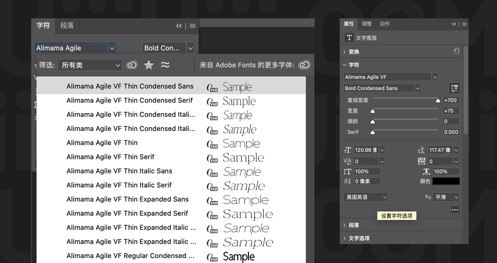Click the three-dots character options button
The height and width of the screenshot is (263, 497).
(x=455, y=209)
